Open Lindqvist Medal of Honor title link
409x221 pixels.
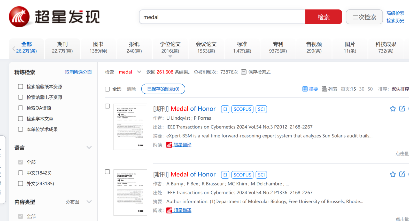pos(193,109)
